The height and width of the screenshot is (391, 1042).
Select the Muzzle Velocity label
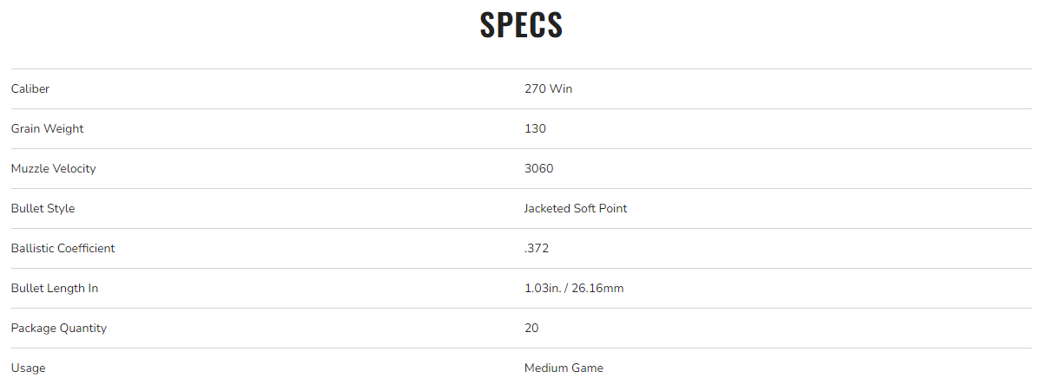click(53, 168)
